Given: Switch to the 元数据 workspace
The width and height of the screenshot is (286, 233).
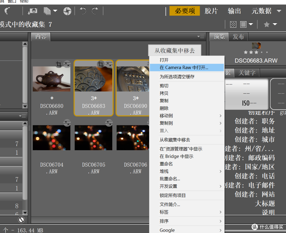Looking at the screenshot, I should point(261,11).
